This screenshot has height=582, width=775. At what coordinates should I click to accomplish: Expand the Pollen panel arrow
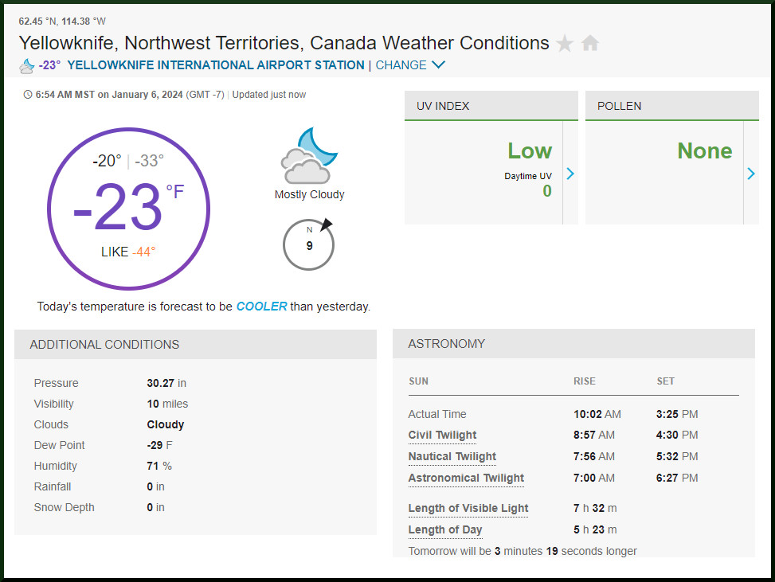tap(750, 174)
